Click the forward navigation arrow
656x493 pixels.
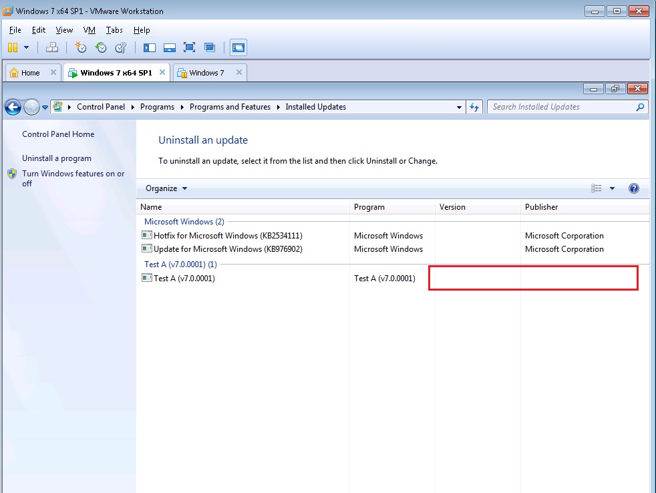tap(31, 107)
